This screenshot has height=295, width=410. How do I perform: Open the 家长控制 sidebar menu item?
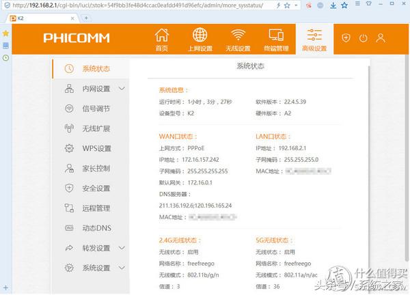[x=91, y=168]
